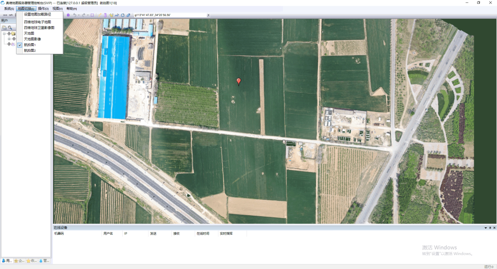
Task: Click 设置地图加载路径 menu entry
Action: pos(37,14)
